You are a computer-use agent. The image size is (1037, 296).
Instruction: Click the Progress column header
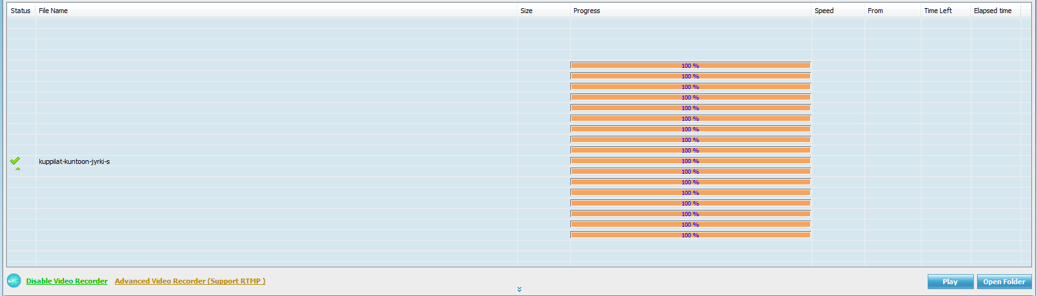587,11
